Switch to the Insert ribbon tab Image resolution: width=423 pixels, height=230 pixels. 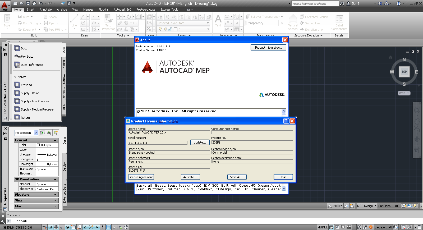point(31,10)
